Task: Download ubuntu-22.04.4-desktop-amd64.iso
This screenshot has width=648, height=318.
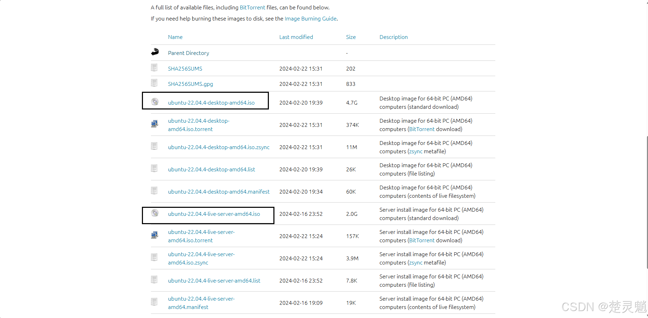Action: coord(211,103)
